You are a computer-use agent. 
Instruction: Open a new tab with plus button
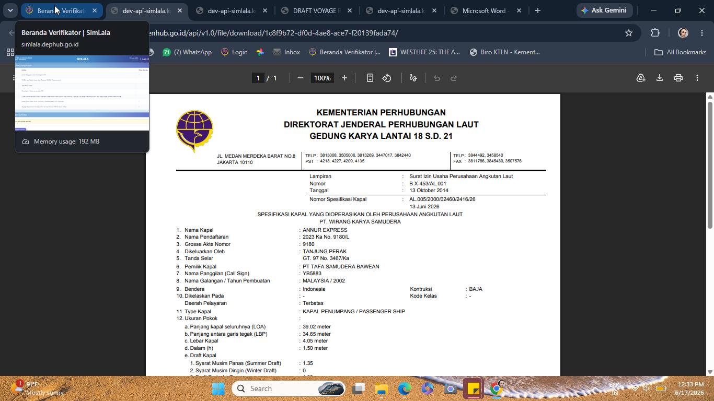pos(537,10)
